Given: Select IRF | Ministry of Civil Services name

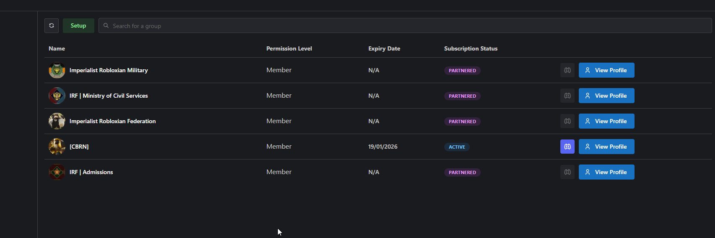Looking at the screenshot, I should click(109, 96).
